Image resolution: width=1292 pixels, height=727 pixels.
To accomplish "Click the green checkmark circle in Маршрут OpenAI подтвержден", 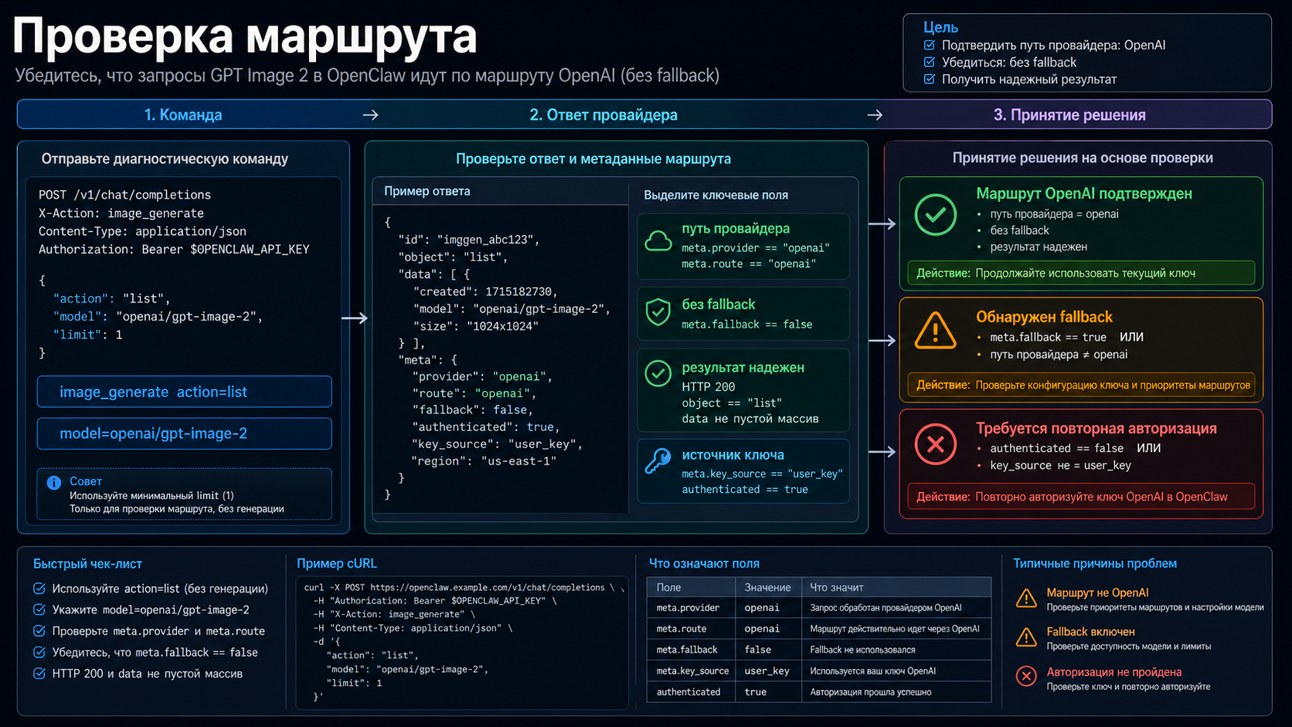I will tap(935, 215).
